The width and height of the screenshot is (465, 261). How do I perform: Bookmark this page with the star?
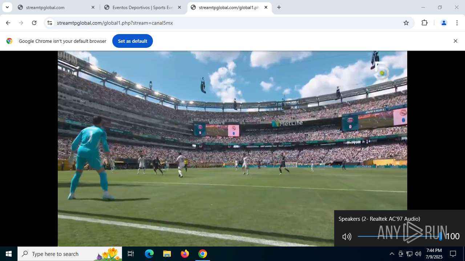point(406,23)
